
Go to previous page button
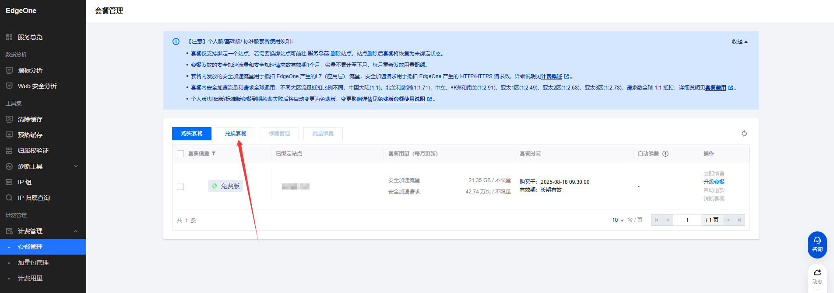[x=668, y=220]
